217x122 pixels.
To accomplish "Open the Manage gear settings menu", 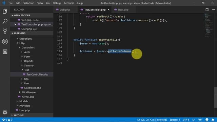I will coord(5,112).
